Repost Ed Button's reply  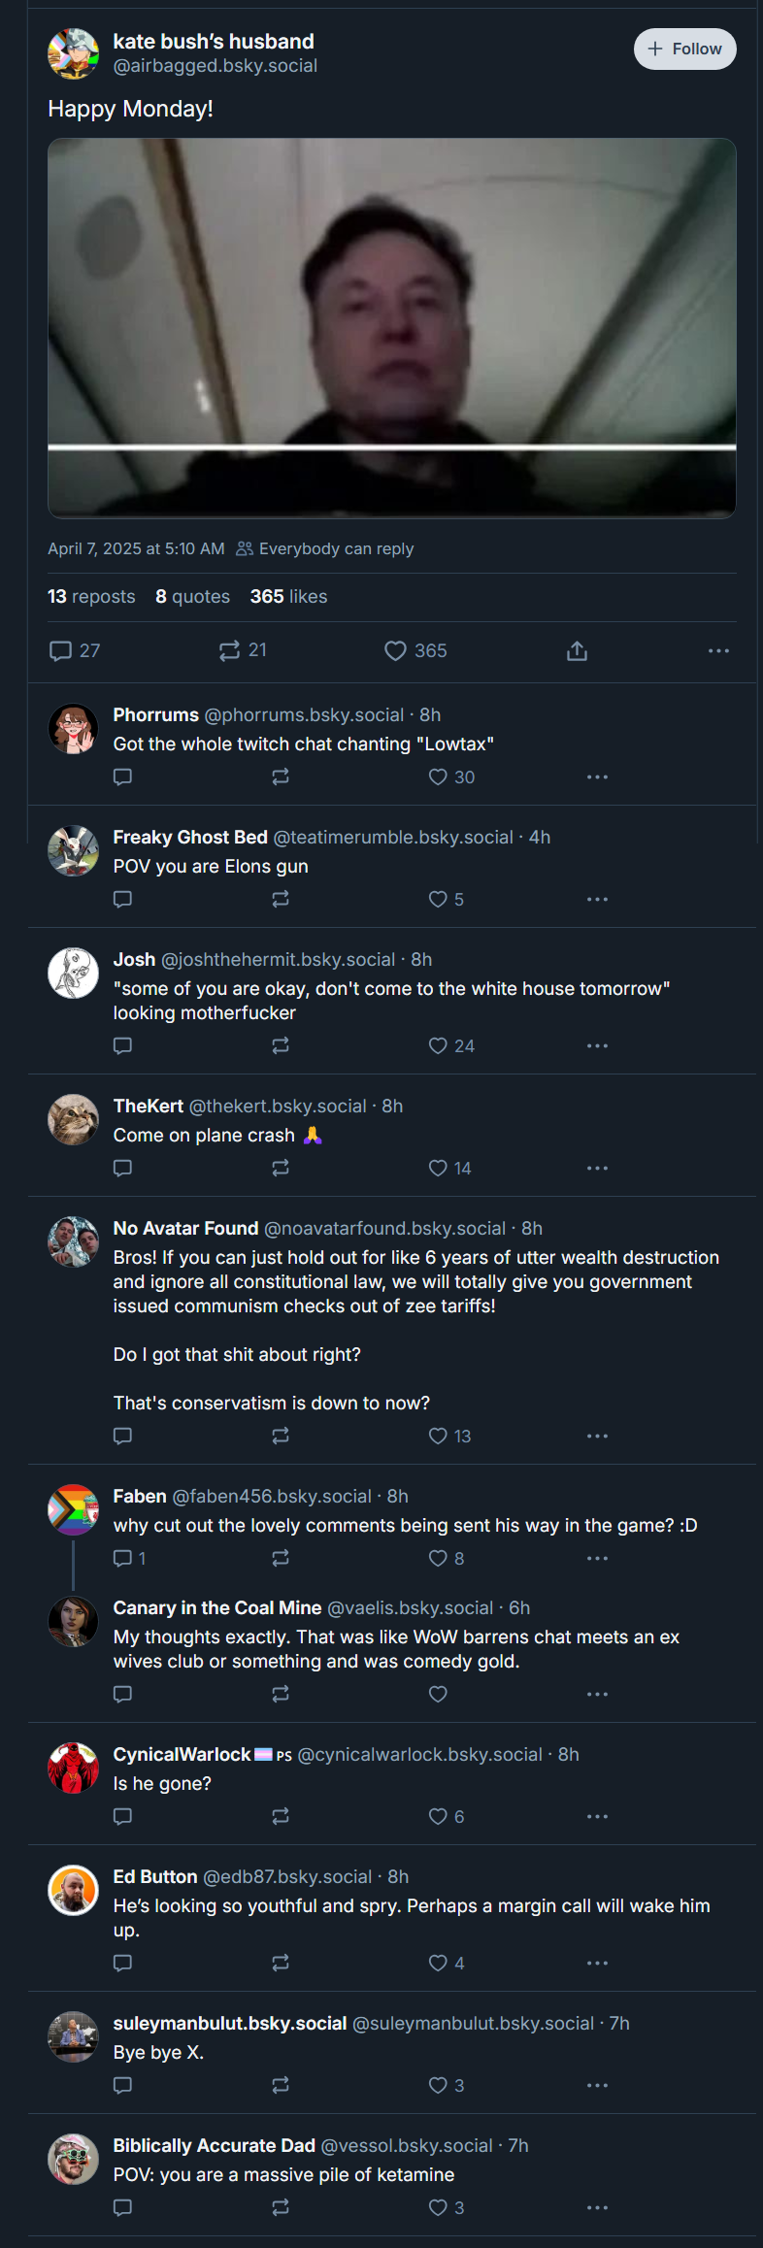281,1963
